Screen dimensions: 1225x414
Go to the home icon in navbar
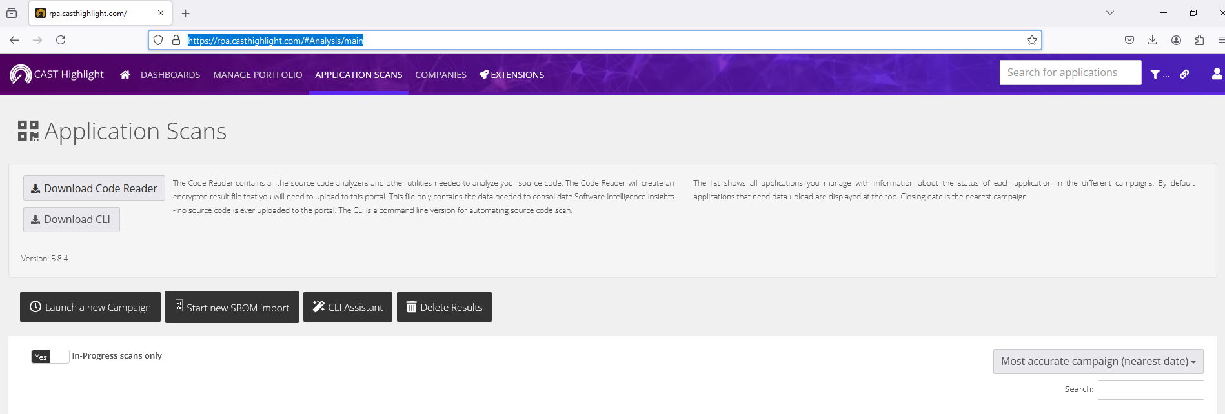tap(125, 75)
